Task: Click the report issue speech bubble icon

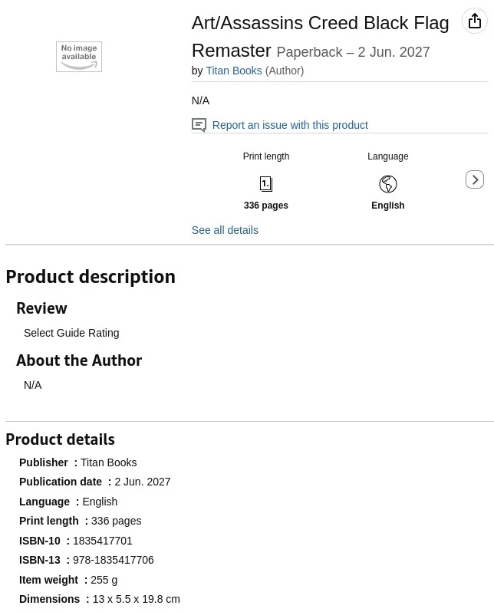Action: (199, 125)
